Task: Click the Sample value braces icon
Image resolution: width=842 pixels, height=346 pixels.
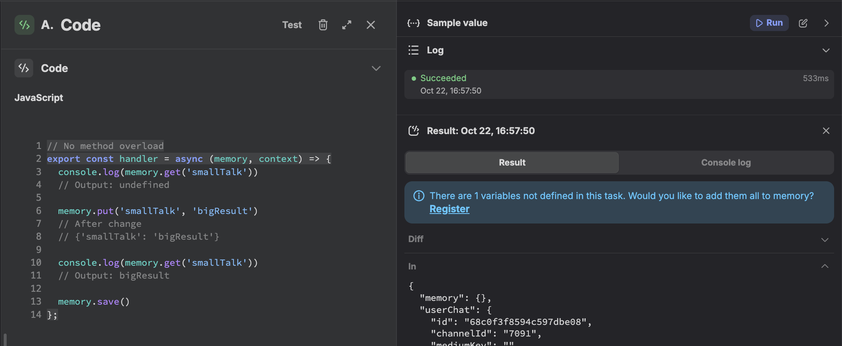Action: pos(413,23)
